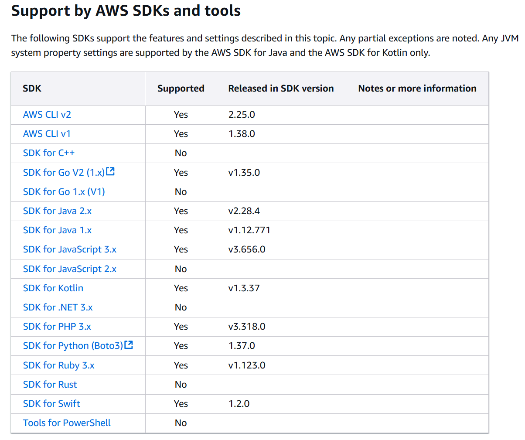Follow the SDK for C++ link
The width and height of the screenshot is (525, 440).
pyautogui.click(x=49, y=153)
